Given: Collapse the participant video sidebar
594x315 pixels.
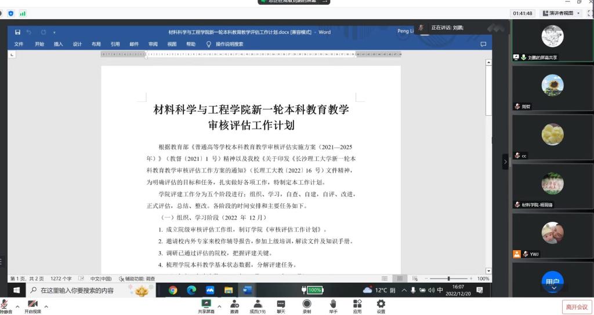Looking at the screenshot, I should [x=505, y=162].
